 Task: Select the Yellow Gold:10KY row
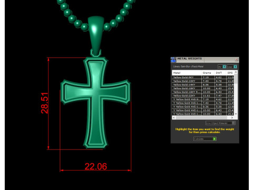tap(203, 81)
